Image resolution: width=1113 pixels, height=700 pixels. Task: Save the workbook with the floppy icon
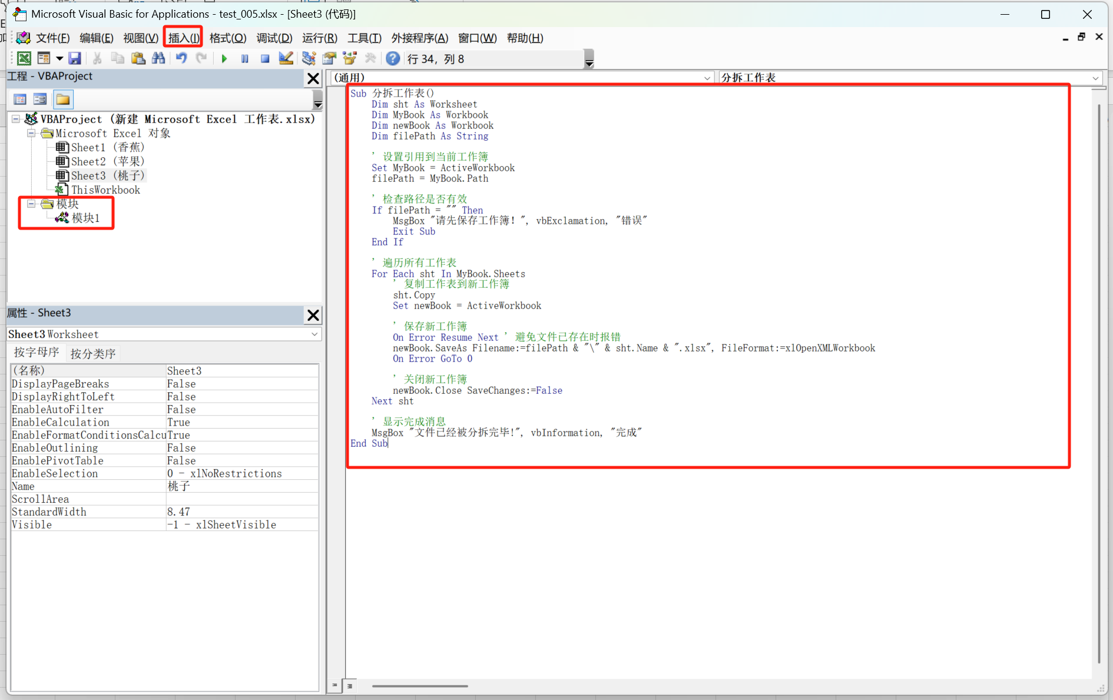click(x=75, y=58)
